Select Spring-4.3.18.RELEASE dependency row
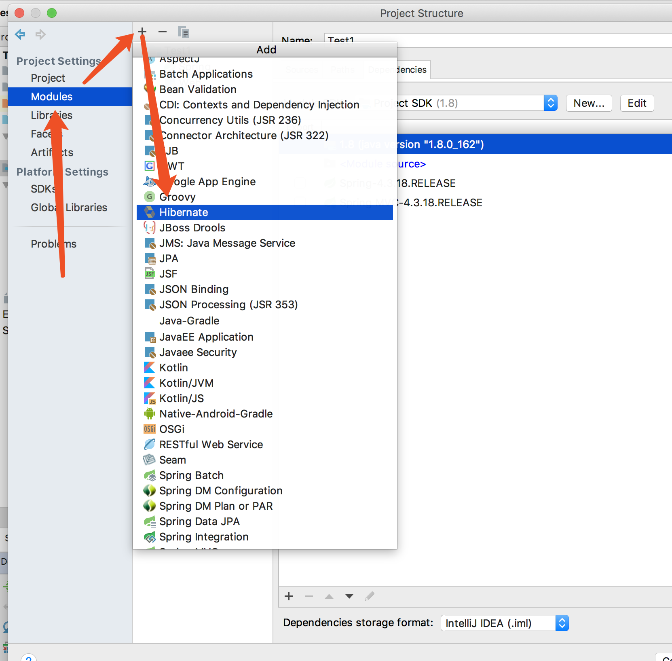 (475, 183)
